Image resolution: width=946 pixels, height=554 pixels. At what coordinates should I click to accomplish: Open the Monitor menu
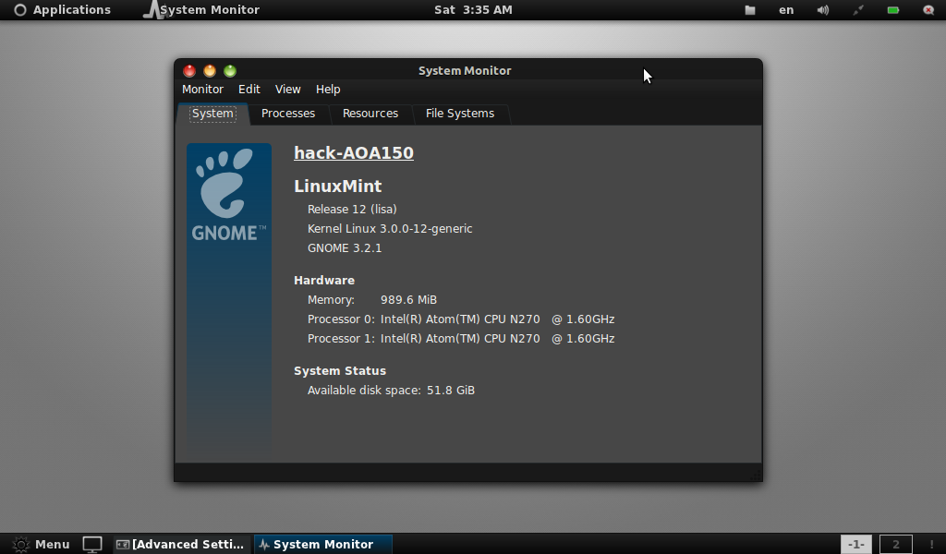(x=202, y=90)
